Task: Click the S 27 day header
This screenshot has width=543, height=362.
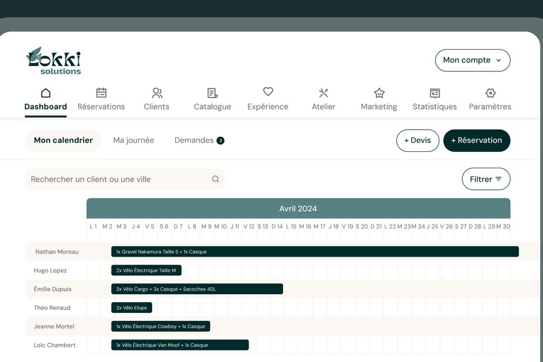Action: [x=461, y=226]
